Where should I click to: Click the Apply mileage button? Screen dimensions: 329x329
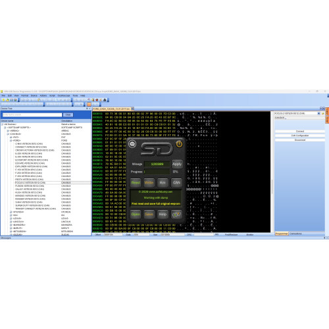pos(177,164)
